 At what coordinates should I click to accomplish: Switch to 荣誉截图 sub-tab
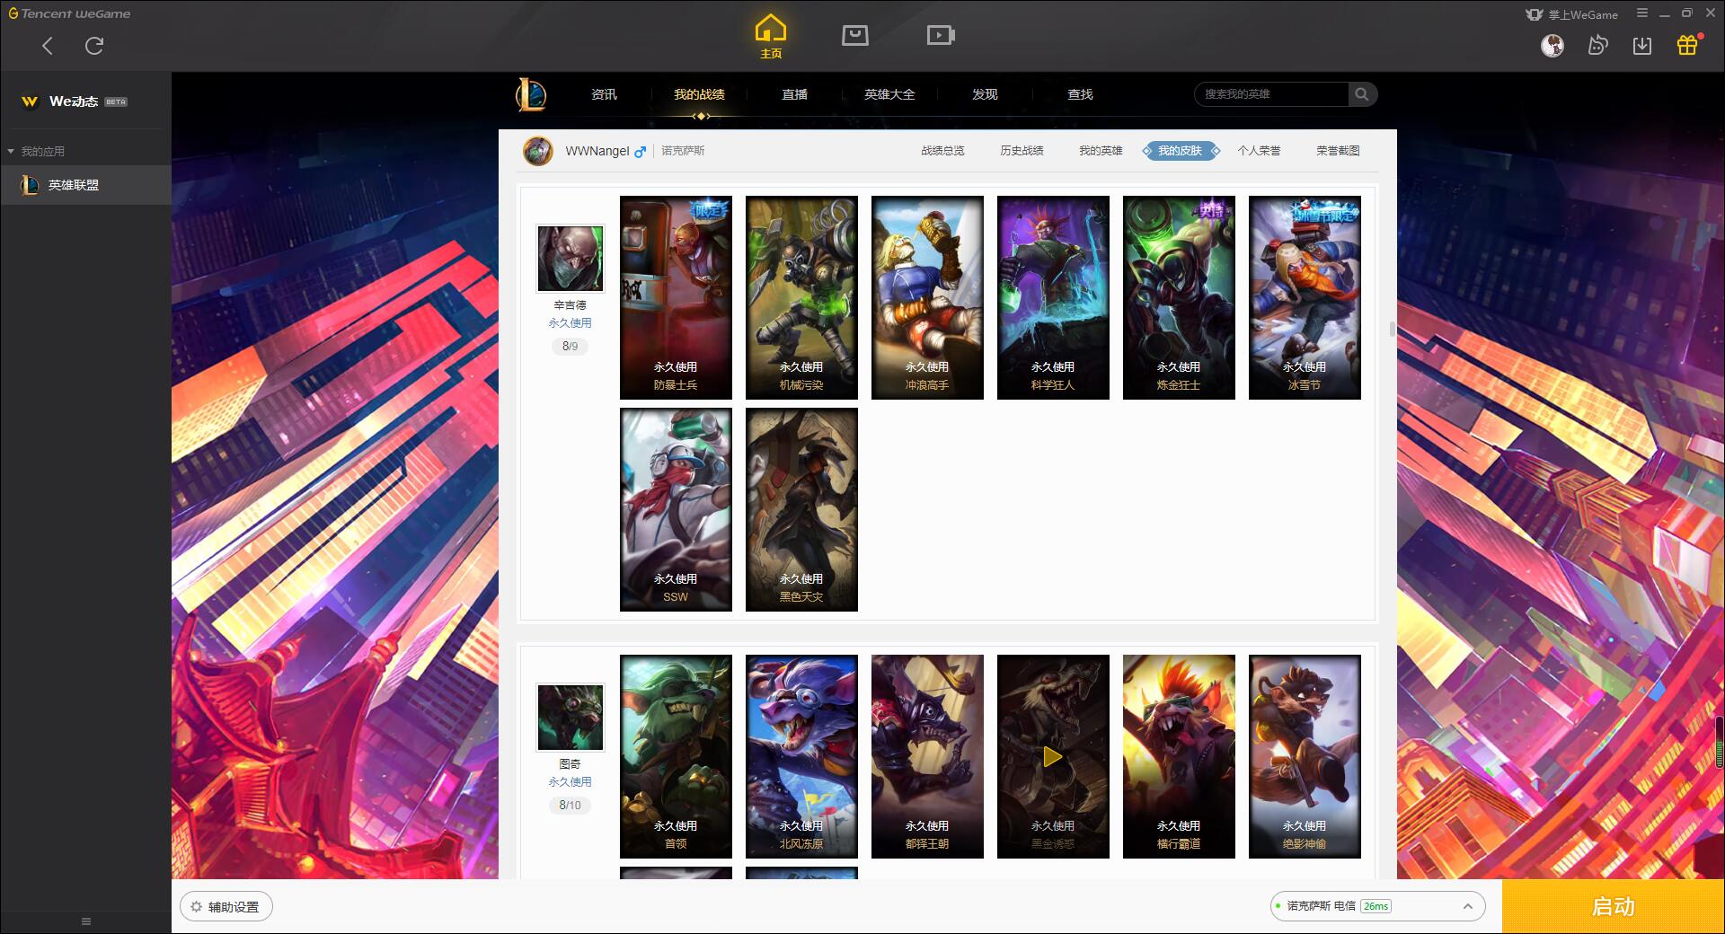(x=1338, y=151)
